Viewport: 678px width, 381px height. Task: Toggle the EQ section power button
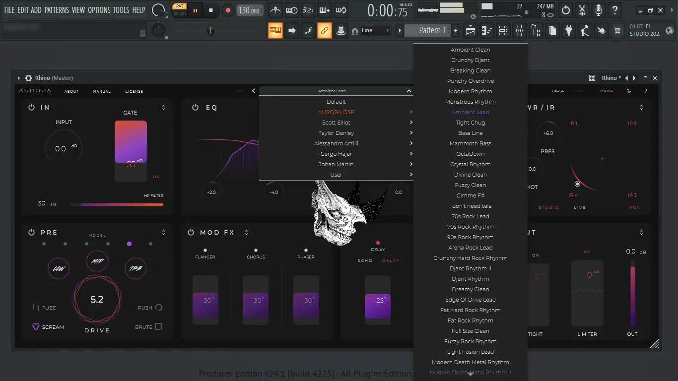[x=196, y=107]
